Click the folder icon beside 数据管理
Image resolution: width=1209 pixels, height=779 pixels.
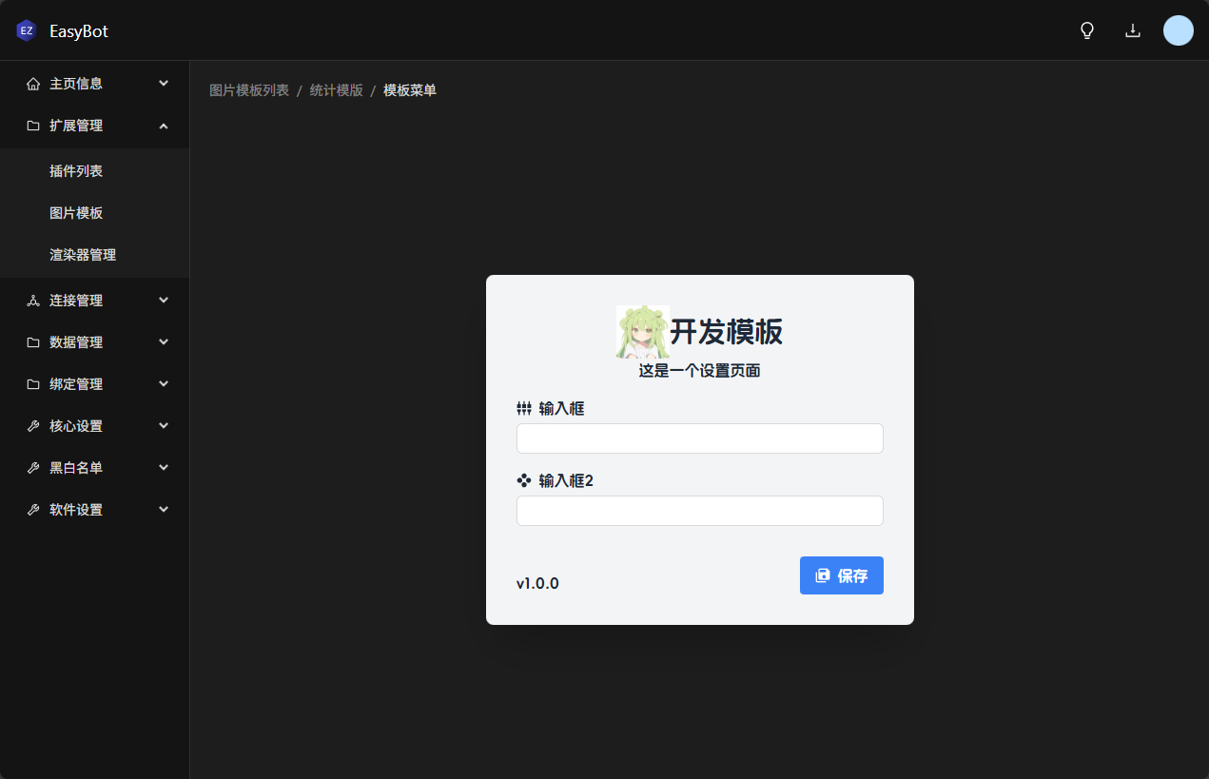(x=33, y=342)
